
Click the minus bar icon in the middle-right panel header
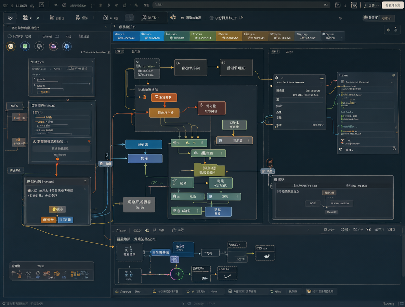point(321,78)
